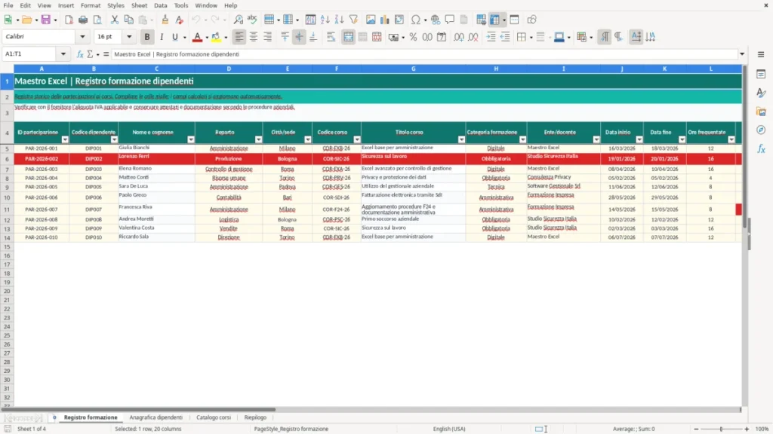Open the Font Size dropdown arrow
This screenshot has height=434, width=773.
129,36
